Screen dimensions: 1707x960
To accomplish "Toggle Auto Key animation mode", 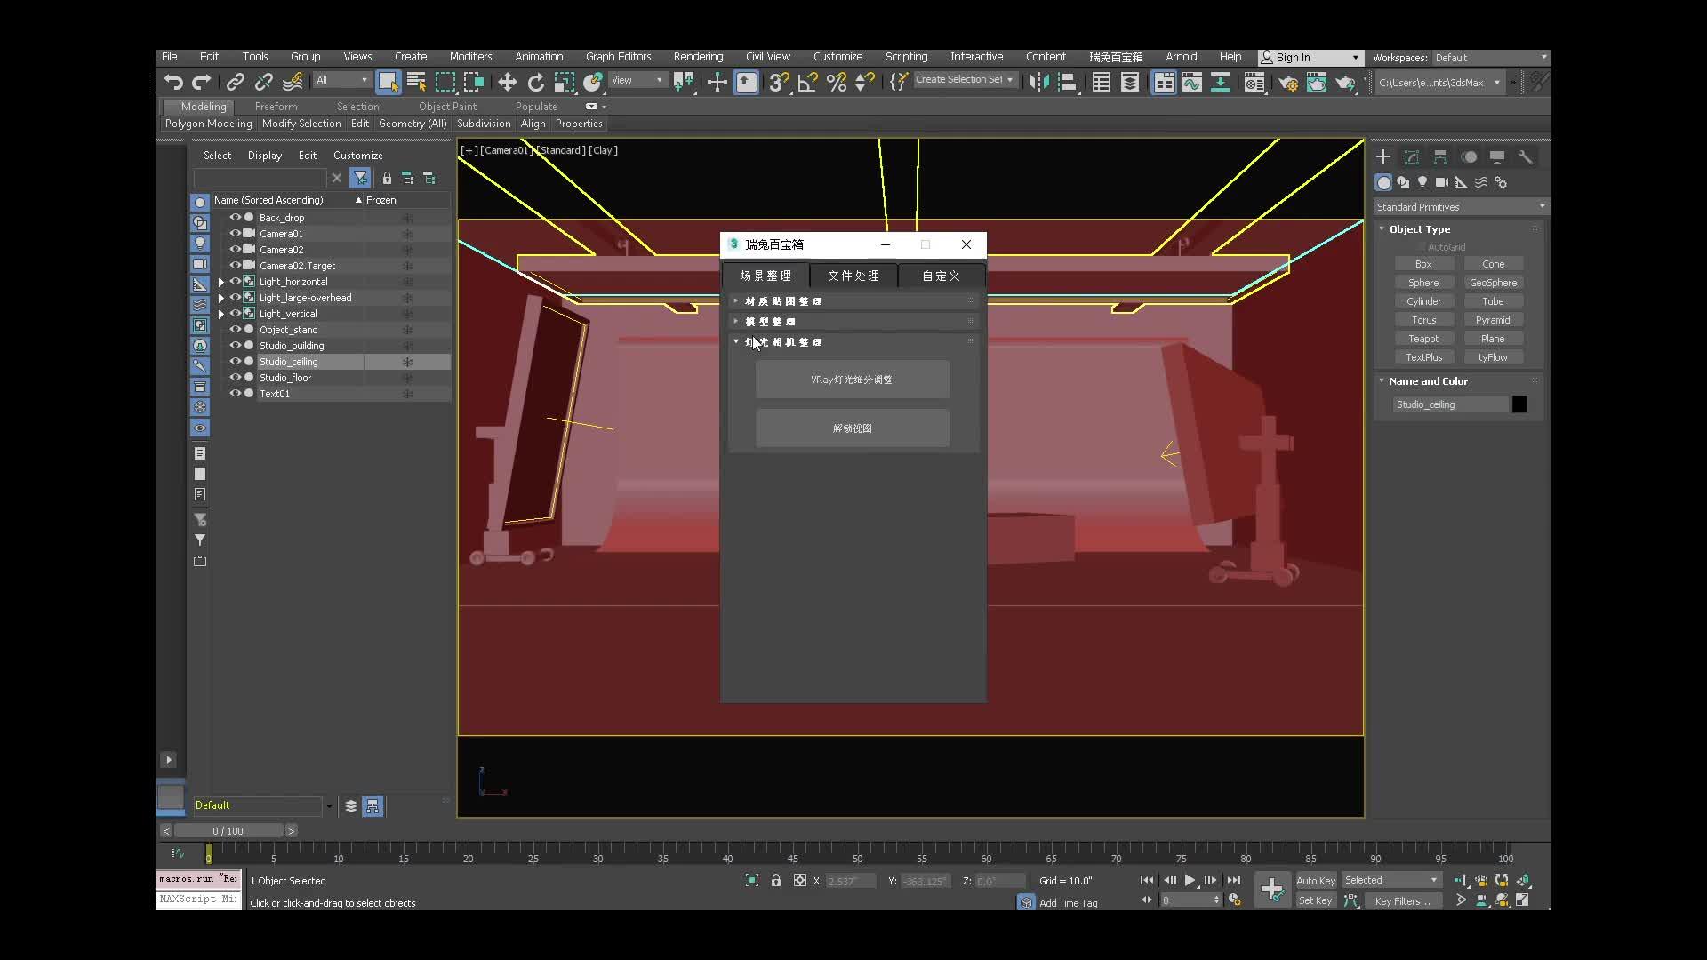I will 1316,880.
